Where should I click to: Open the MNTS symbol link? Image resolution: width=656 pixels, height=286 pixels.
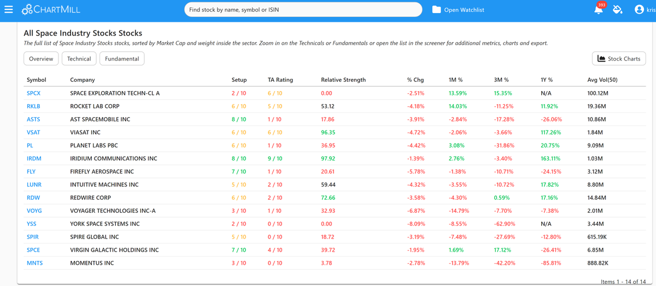(x=34, y=264)
